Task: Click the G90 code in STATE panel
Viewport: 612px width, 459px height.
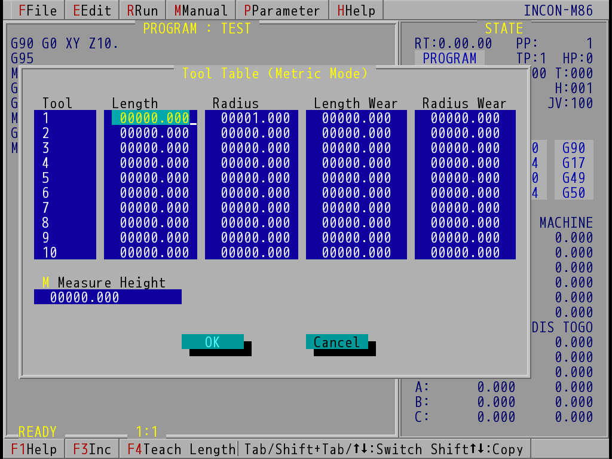Action: point(574,148)
